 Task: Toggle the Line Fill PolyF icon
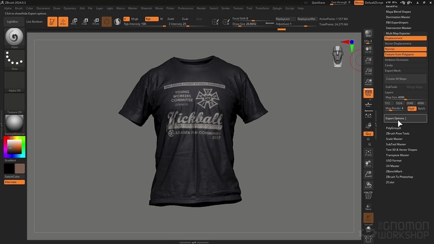coord(368,195)
